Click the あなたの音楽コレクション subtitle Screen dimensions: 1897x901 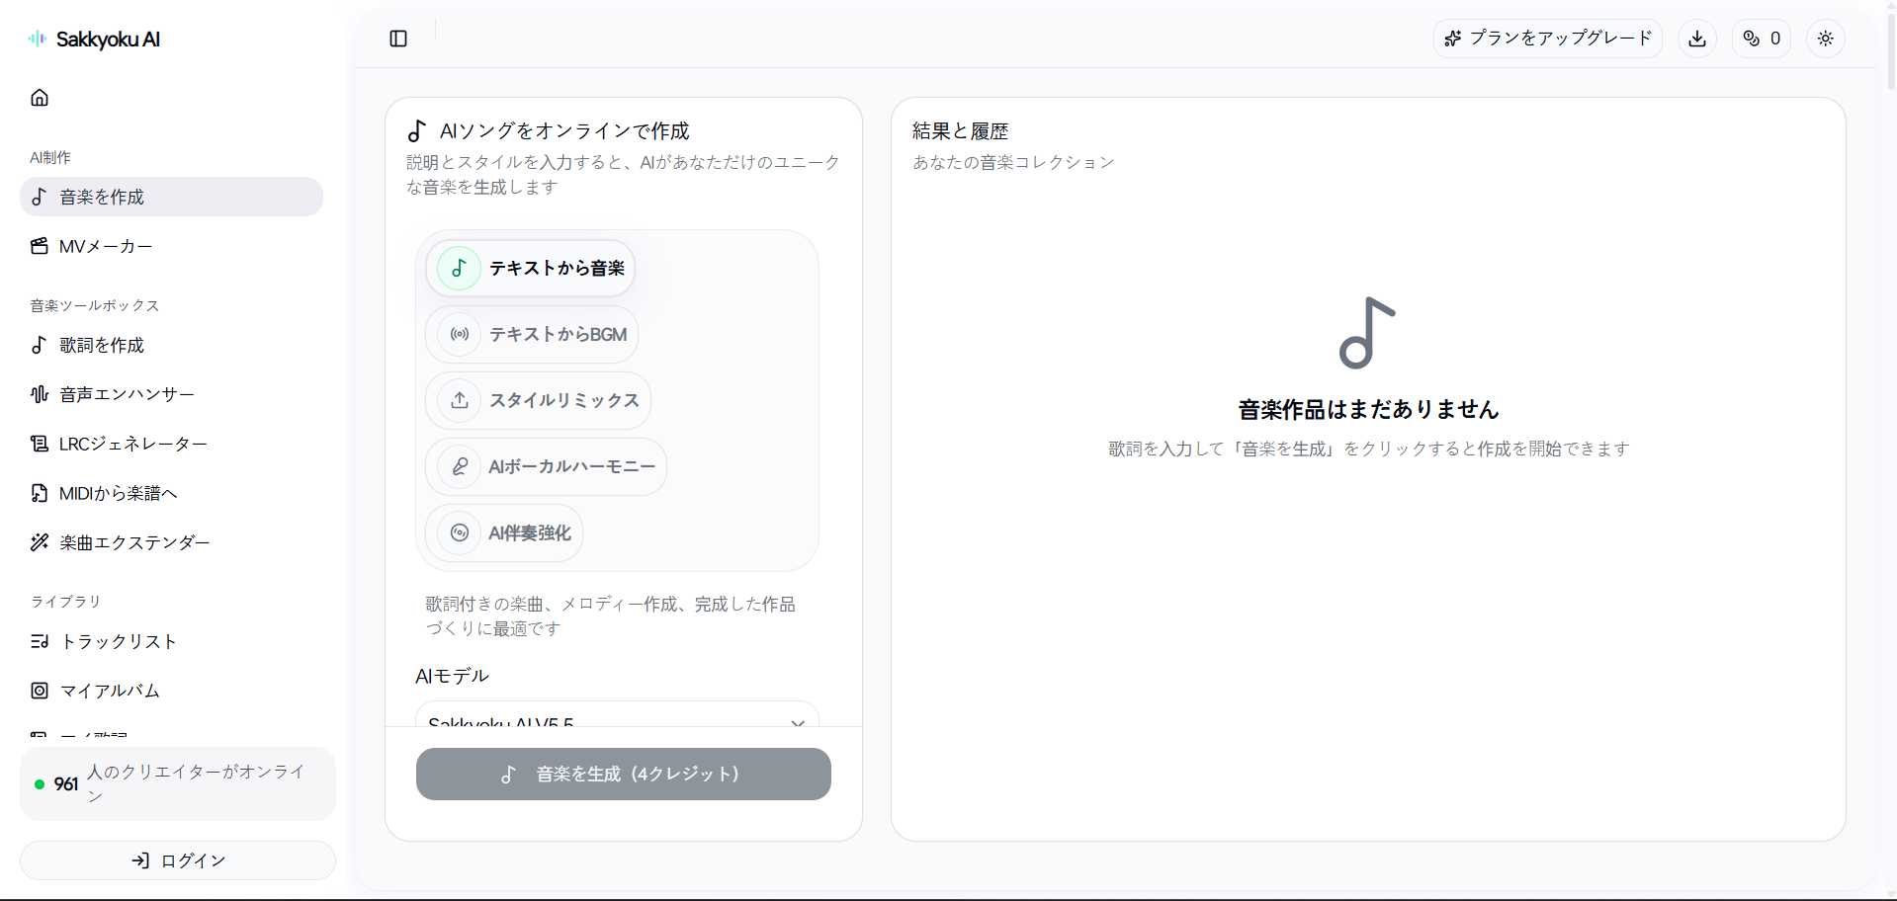1013,162
